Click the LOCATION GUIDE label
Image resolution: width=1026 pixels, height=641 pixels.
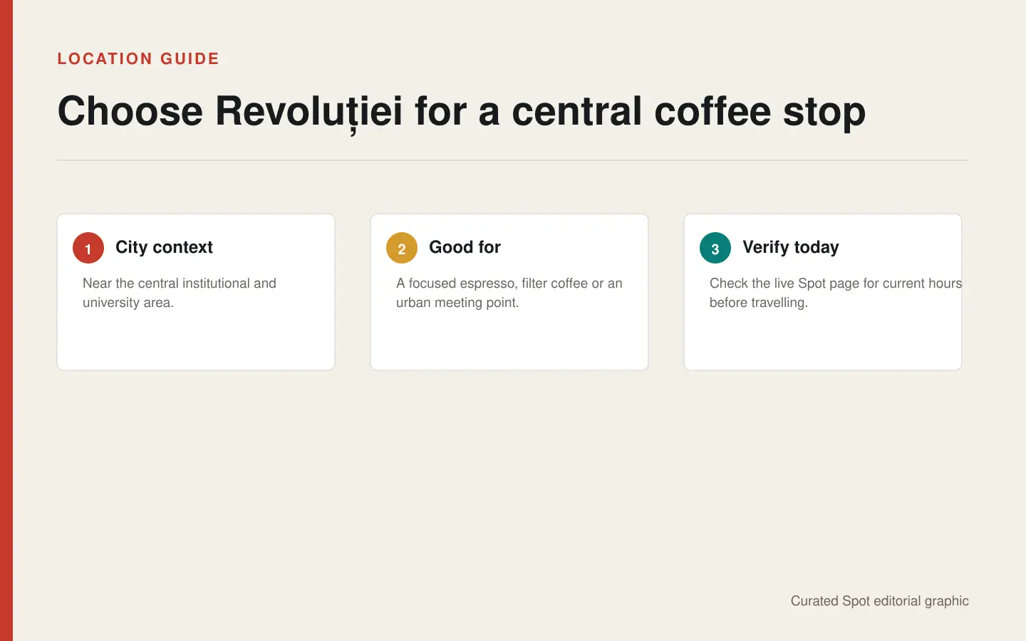138,58
